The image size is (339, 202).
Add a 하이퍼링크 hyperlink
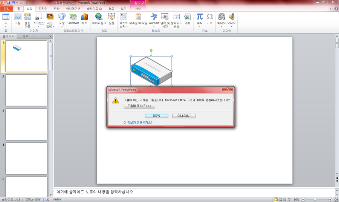point(99,17)
